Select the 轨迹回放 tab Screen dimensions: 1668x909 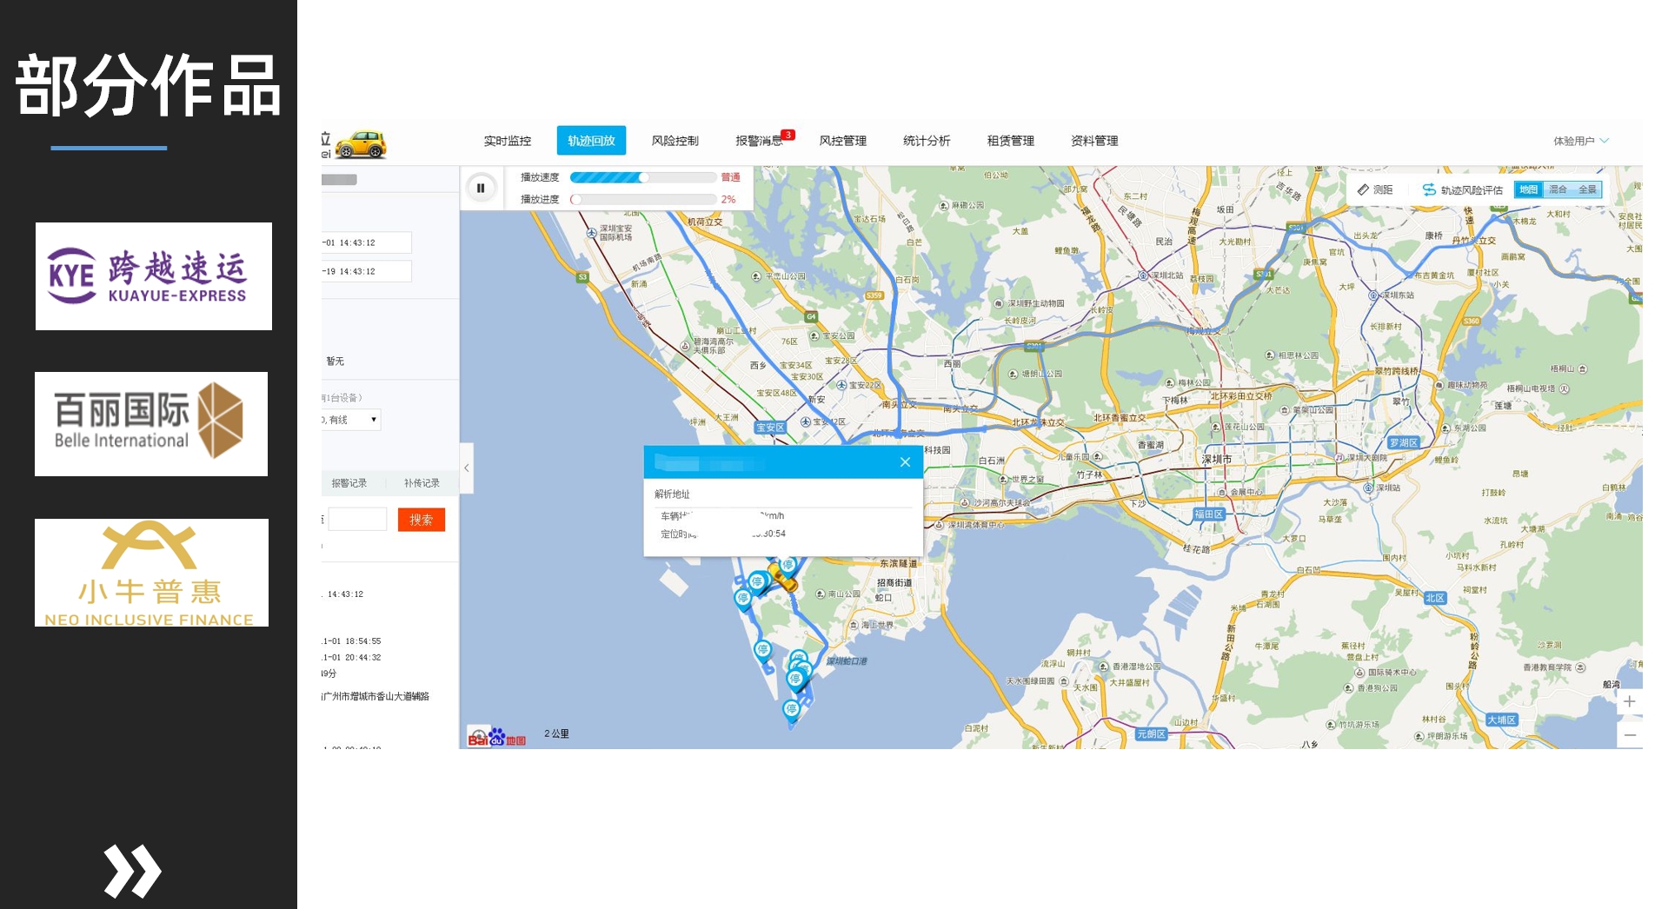tap(591, 141)
